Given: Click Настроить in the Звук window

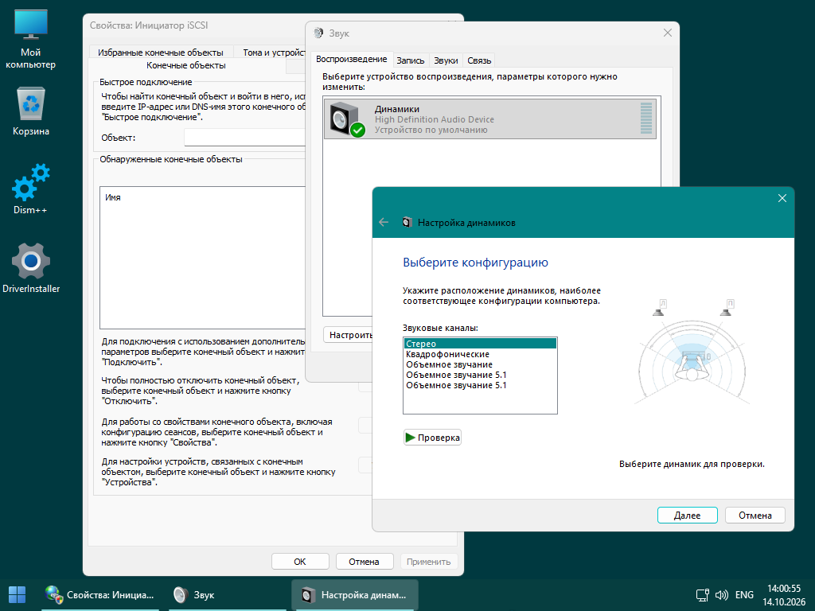Looking at the screenshot, I should click(x=348, y=335).
